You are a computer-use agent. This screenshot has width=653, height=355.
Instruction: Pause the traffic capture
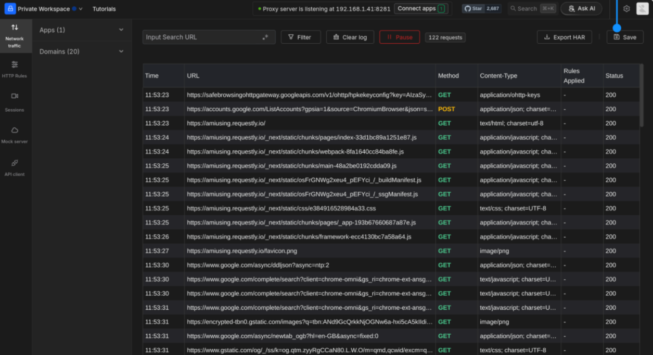(400, 37)
